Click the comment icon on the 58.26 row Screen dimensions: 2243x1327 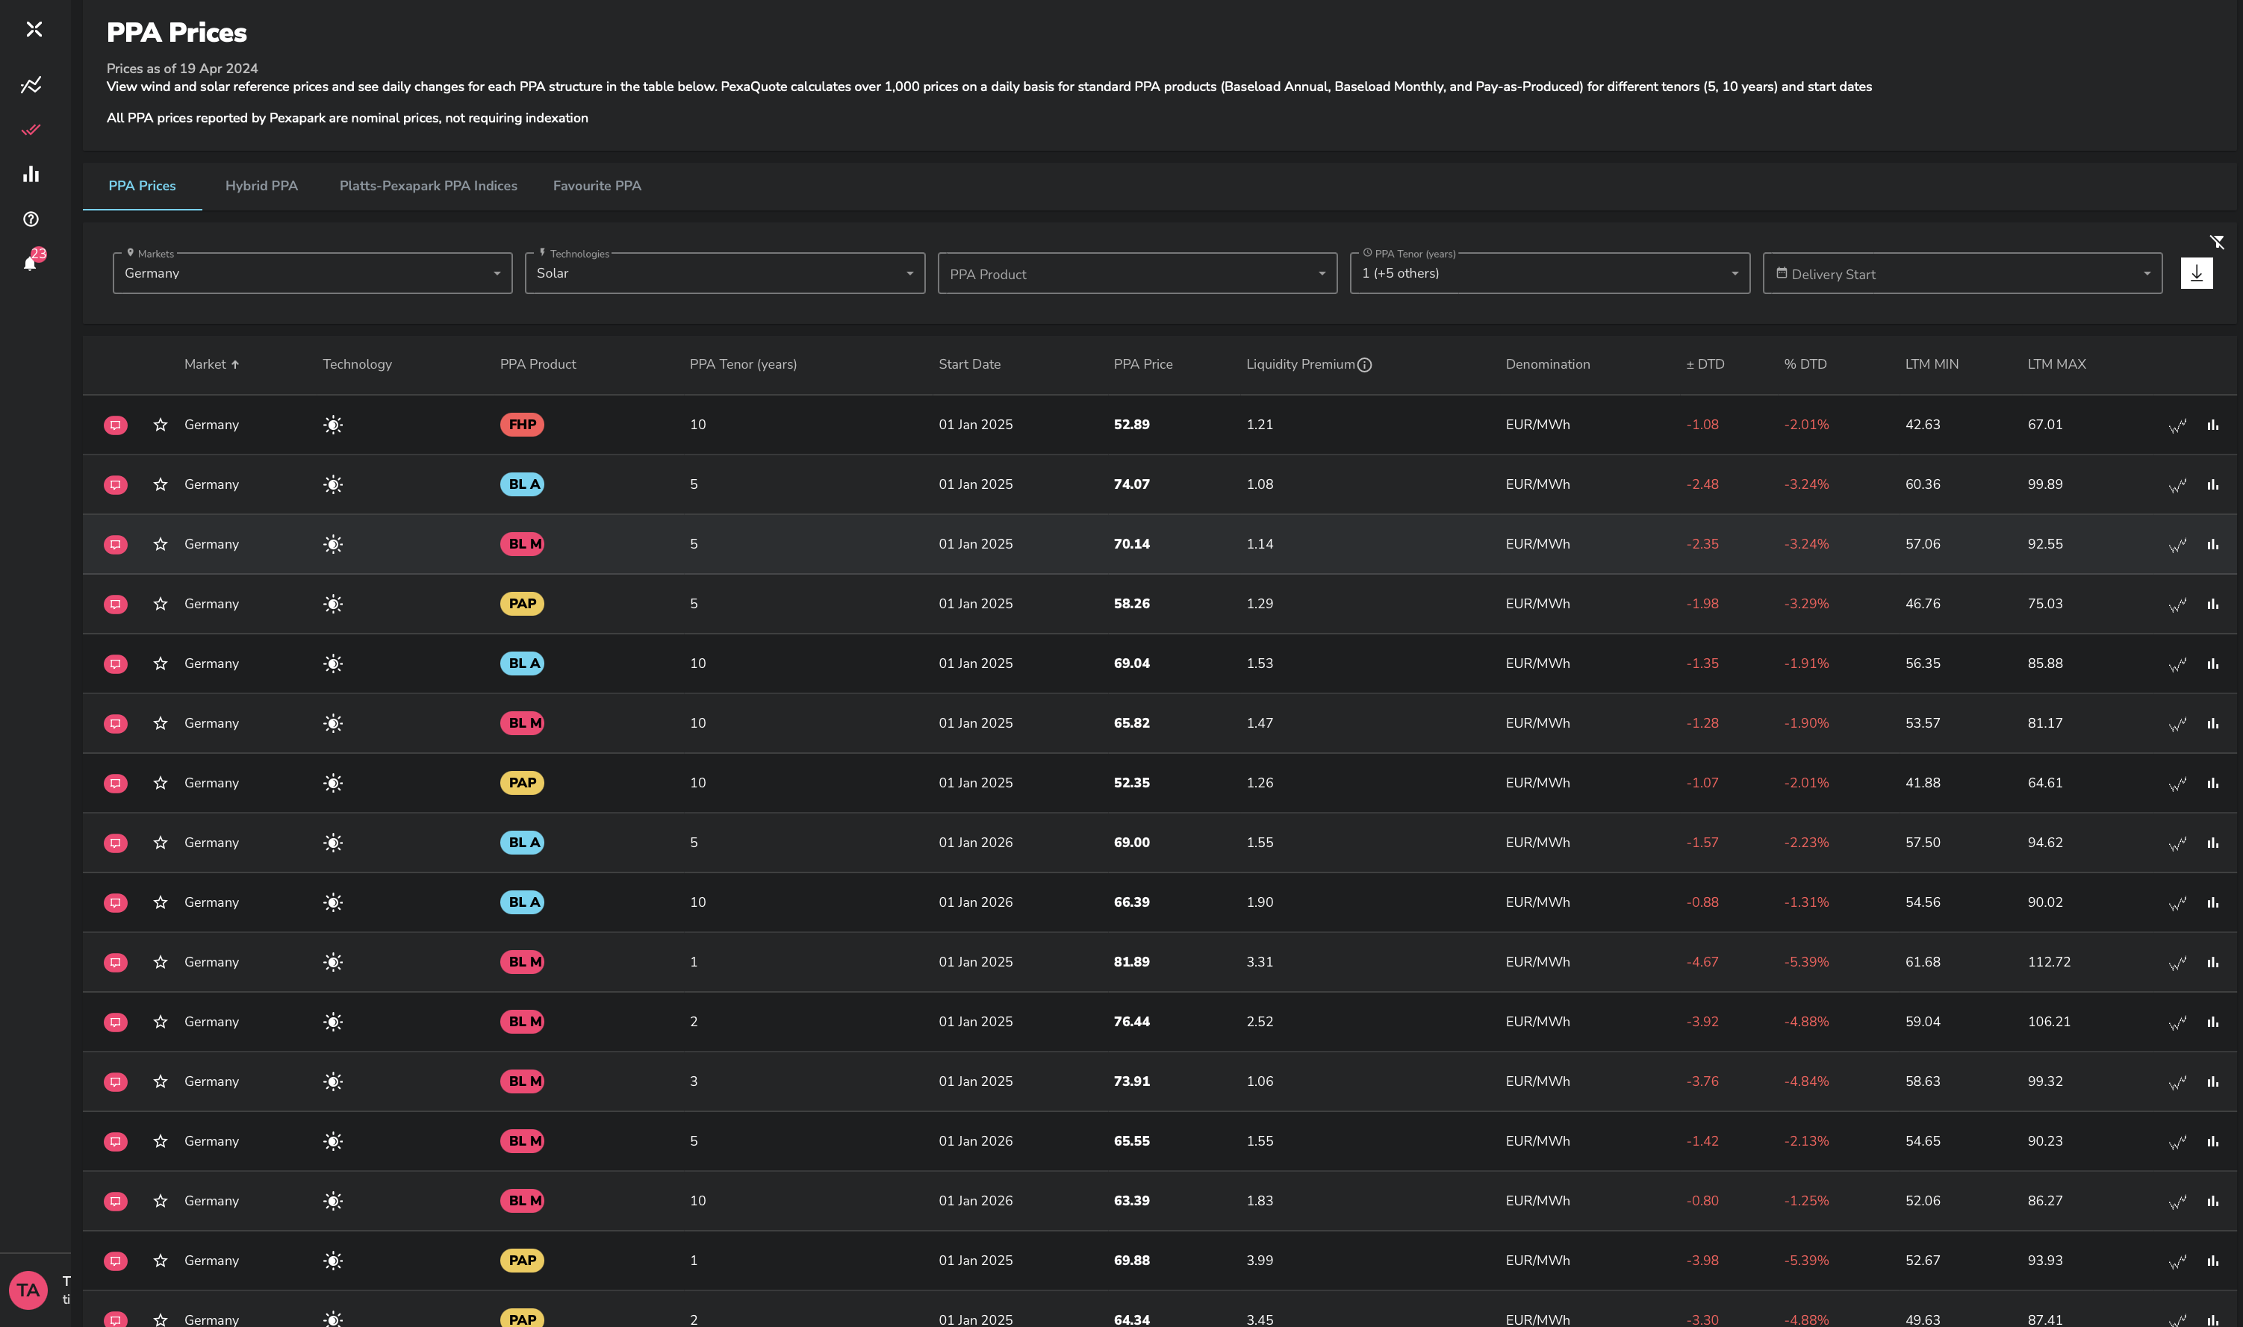coord(116,605)
